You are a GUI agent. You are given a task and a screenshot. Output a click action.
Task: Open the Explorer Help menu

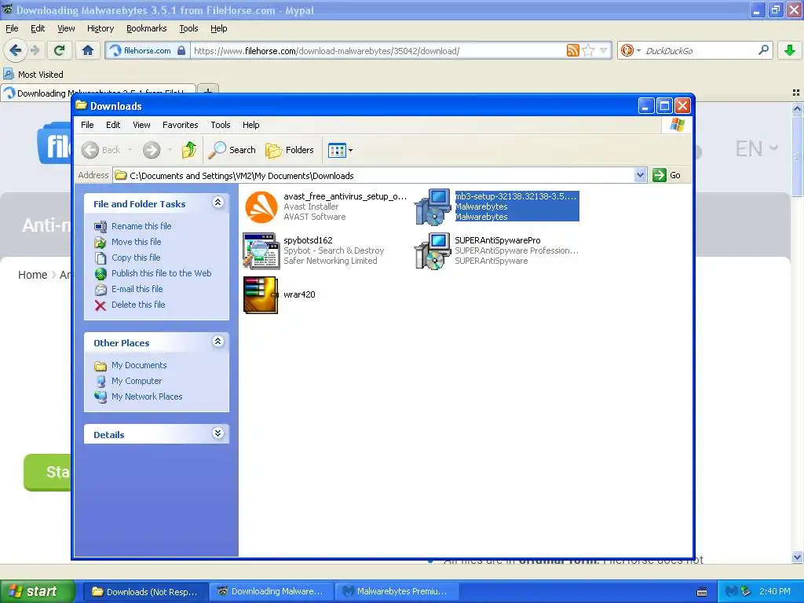point(250,125)
